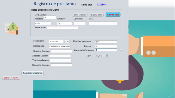Screen dimensions: 175x98
Task: Click the empty Dirección input field
Action: (80, 23)
